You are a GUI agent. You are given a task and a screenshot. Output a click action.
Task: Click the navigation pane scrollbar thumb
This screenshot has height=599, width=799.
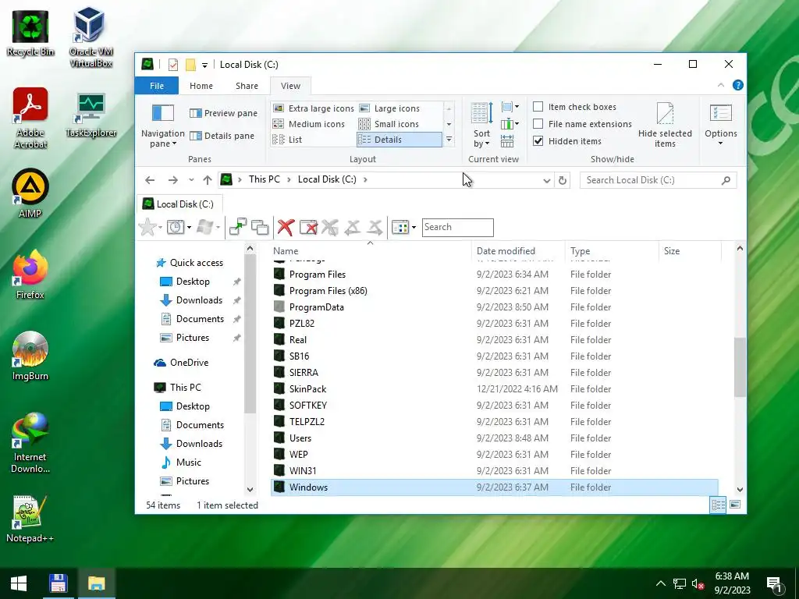pyautogui.click(x=250, y=334)
